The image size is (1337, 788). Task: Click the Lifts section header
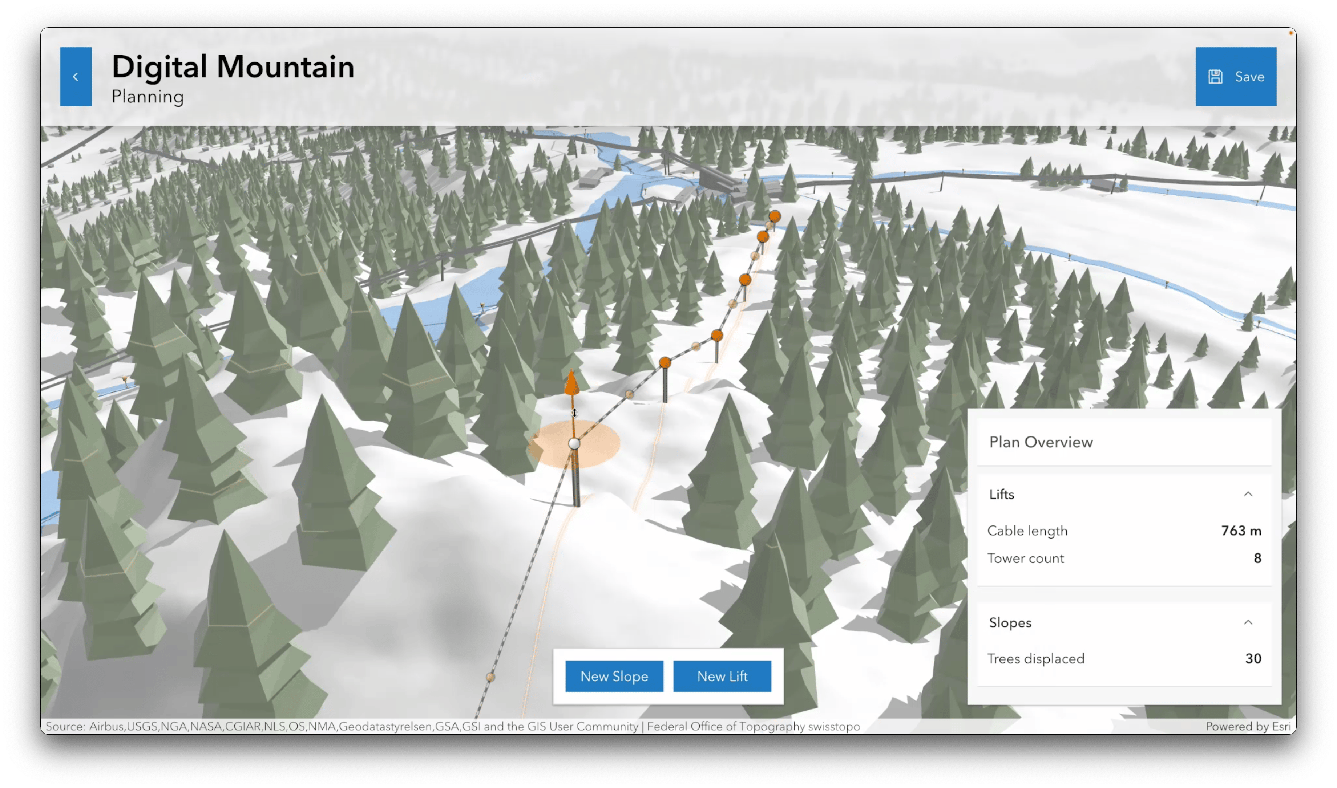pyautogui.click(x=1002, y=494)
